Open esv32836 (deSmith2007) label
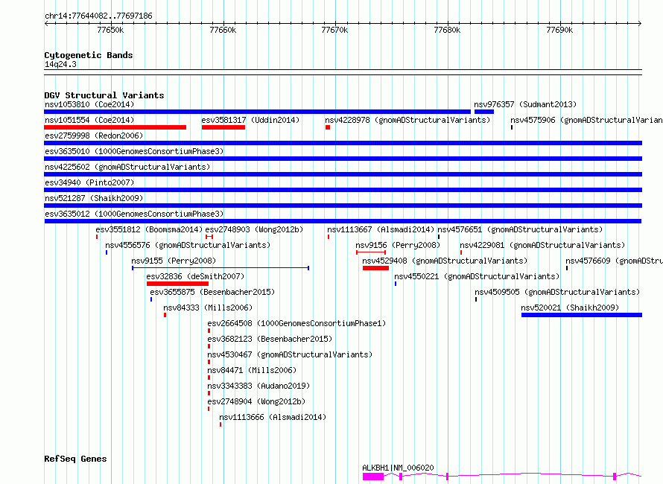Image resolution: width=663 pixels, height=484 pixels. point(195,276)
